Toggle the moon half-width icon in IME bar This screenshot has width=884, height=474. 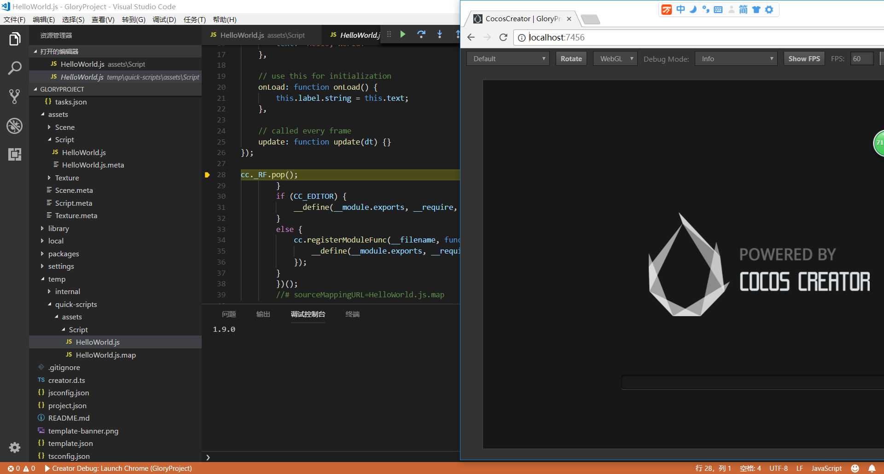coord(693,10)
